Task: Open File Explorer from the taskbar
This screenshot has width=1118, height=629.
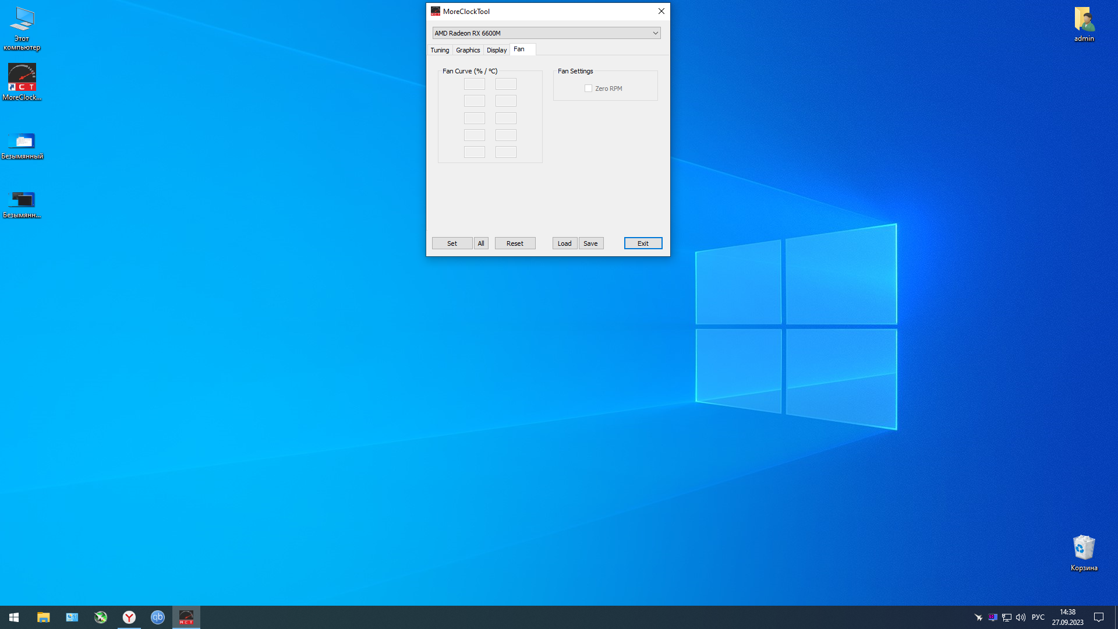Action: pyautogui.click(x=44, y=617)
